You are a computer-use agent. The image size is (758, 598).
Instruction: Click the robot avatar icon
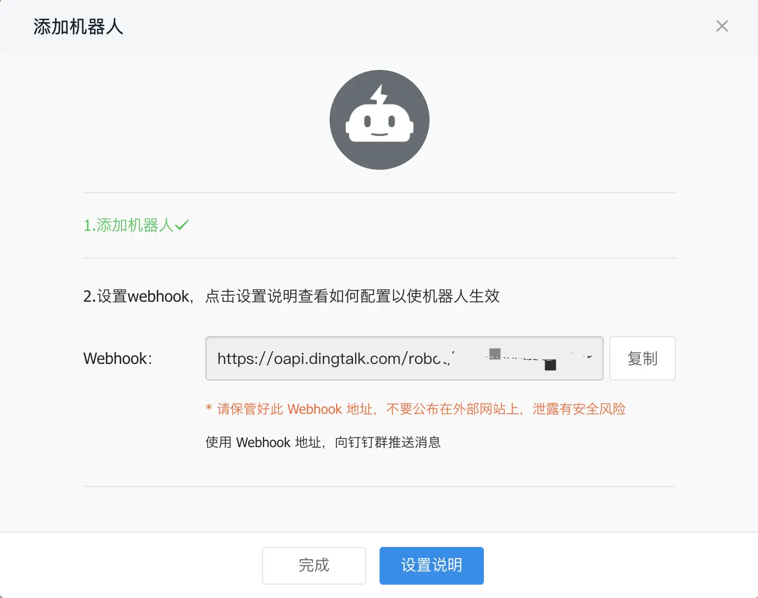[x=379, y=120]
